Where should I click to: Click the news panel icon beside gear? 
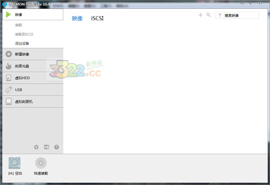point(46,147)
